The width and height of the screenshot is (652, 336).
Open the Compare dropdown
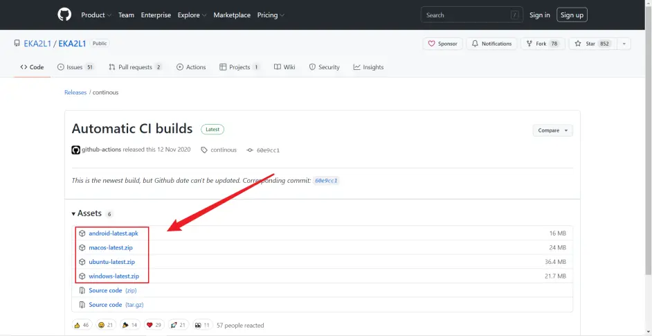pos(552,130)
